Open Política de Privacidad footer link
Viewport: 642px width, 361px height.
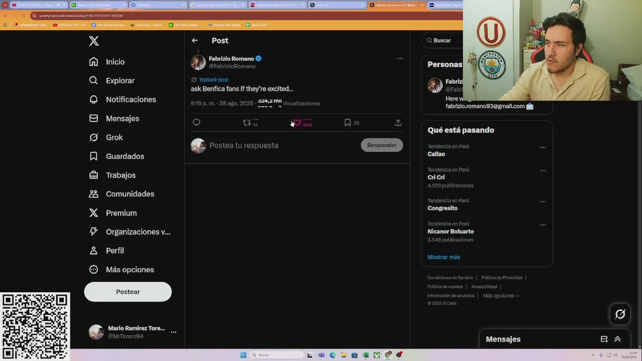[x=502, y=278]
